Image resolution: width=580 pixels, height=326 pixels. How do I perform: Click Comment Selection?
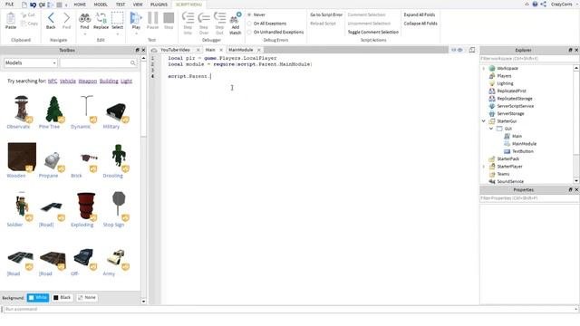pos(366,14)
